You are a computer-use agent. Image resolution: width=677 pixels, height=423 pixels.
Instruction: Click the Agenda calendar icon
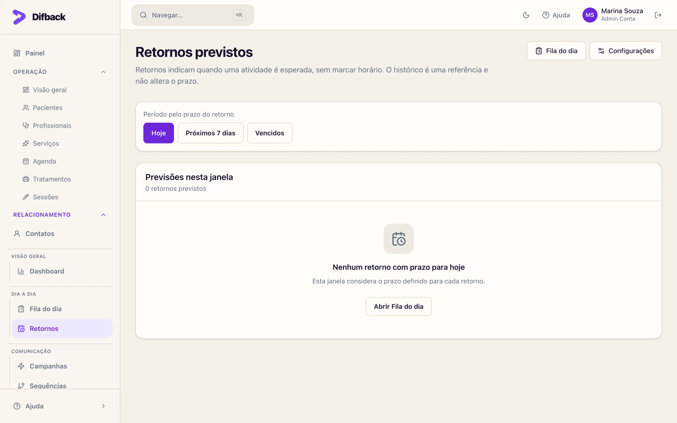click(x=26, y=161)
